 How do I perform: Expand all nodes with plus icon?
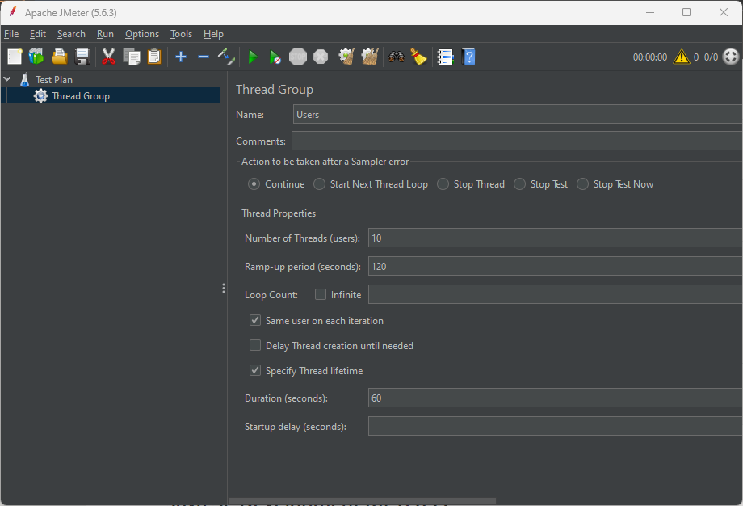tap(181, 57)
